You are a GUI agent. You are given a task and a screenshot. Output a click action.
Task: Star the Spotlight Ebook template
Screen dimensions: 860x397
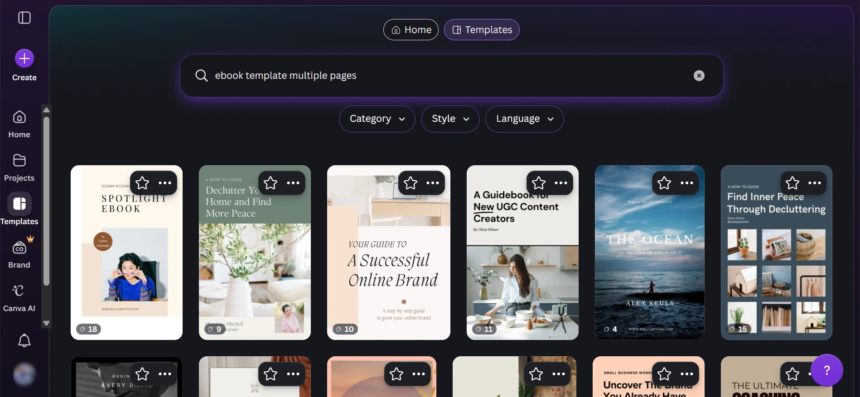tap(142, 183)
